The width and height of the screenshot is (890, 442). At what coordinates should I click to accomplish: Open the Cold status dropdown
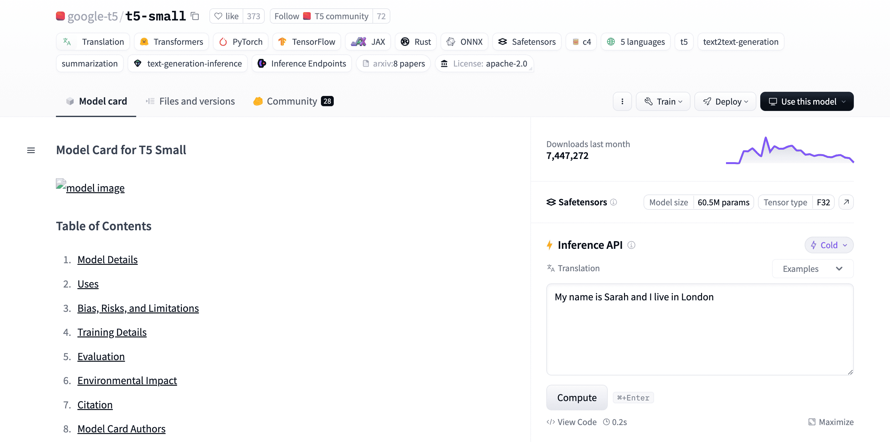pyautogui.click(x=829, y=245)
